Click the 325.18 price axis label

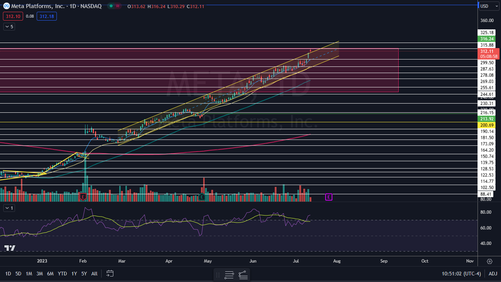tap(486, 32)
